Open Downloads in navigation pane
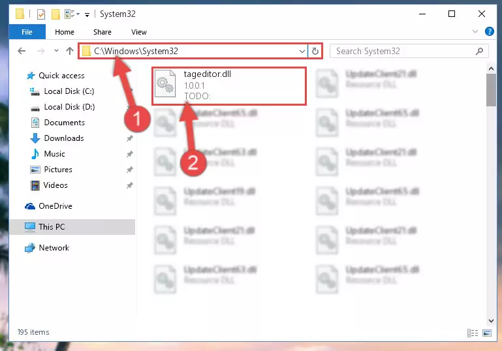This screenshot has height=351, width=502. tap(64, 138)
